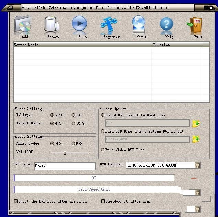Choose MP2 audio codec
This screenshot has height=217, width=218.
(x=73, y=144)
